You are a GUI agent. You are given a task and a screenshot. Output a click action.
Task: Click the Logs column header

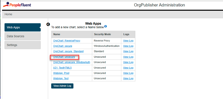128,34
